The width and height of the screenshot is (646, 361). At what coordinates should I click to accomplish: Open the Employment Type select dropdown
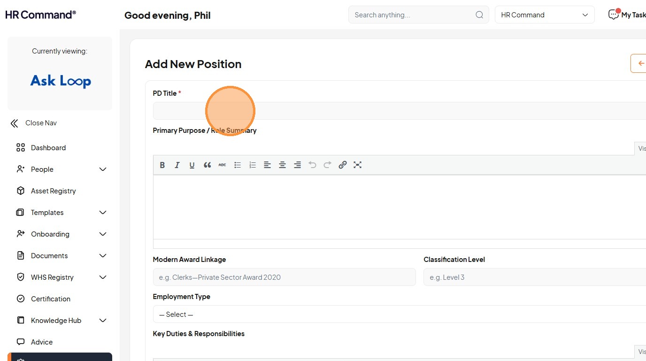(x=399, y=314)
